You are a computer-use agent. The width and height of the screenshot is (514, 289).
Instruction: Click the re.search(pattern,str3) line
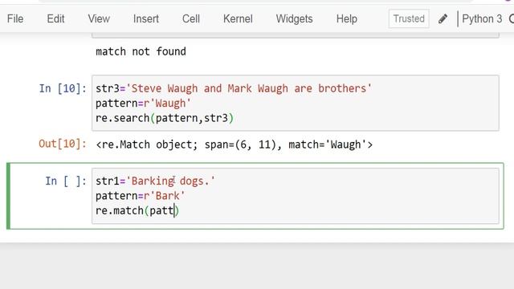[x=165, y=118]
